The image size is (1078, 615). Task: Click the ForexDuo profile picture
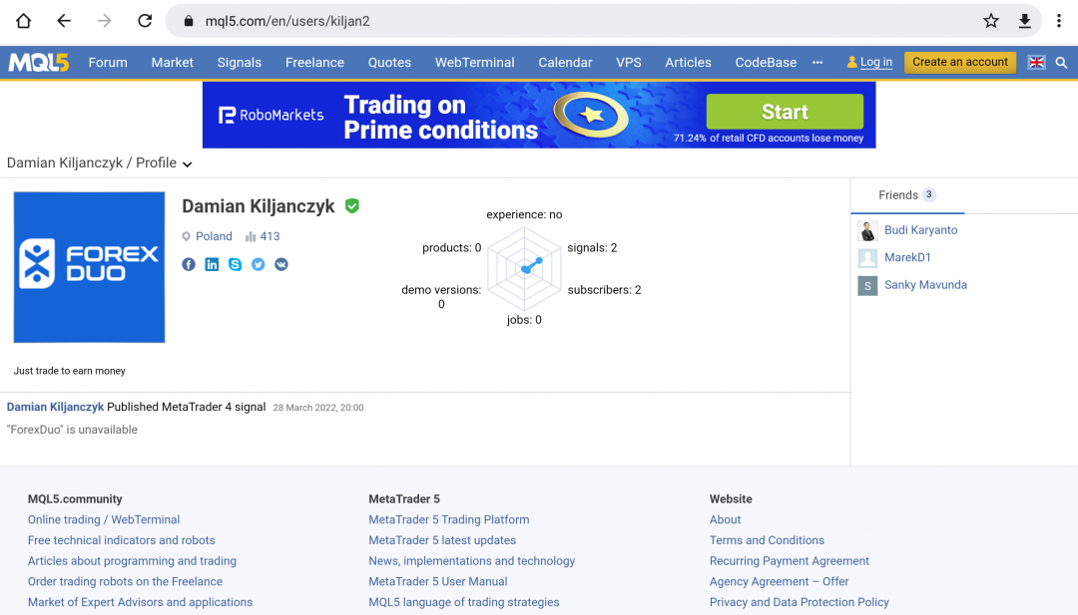click(x=89, y=267)
